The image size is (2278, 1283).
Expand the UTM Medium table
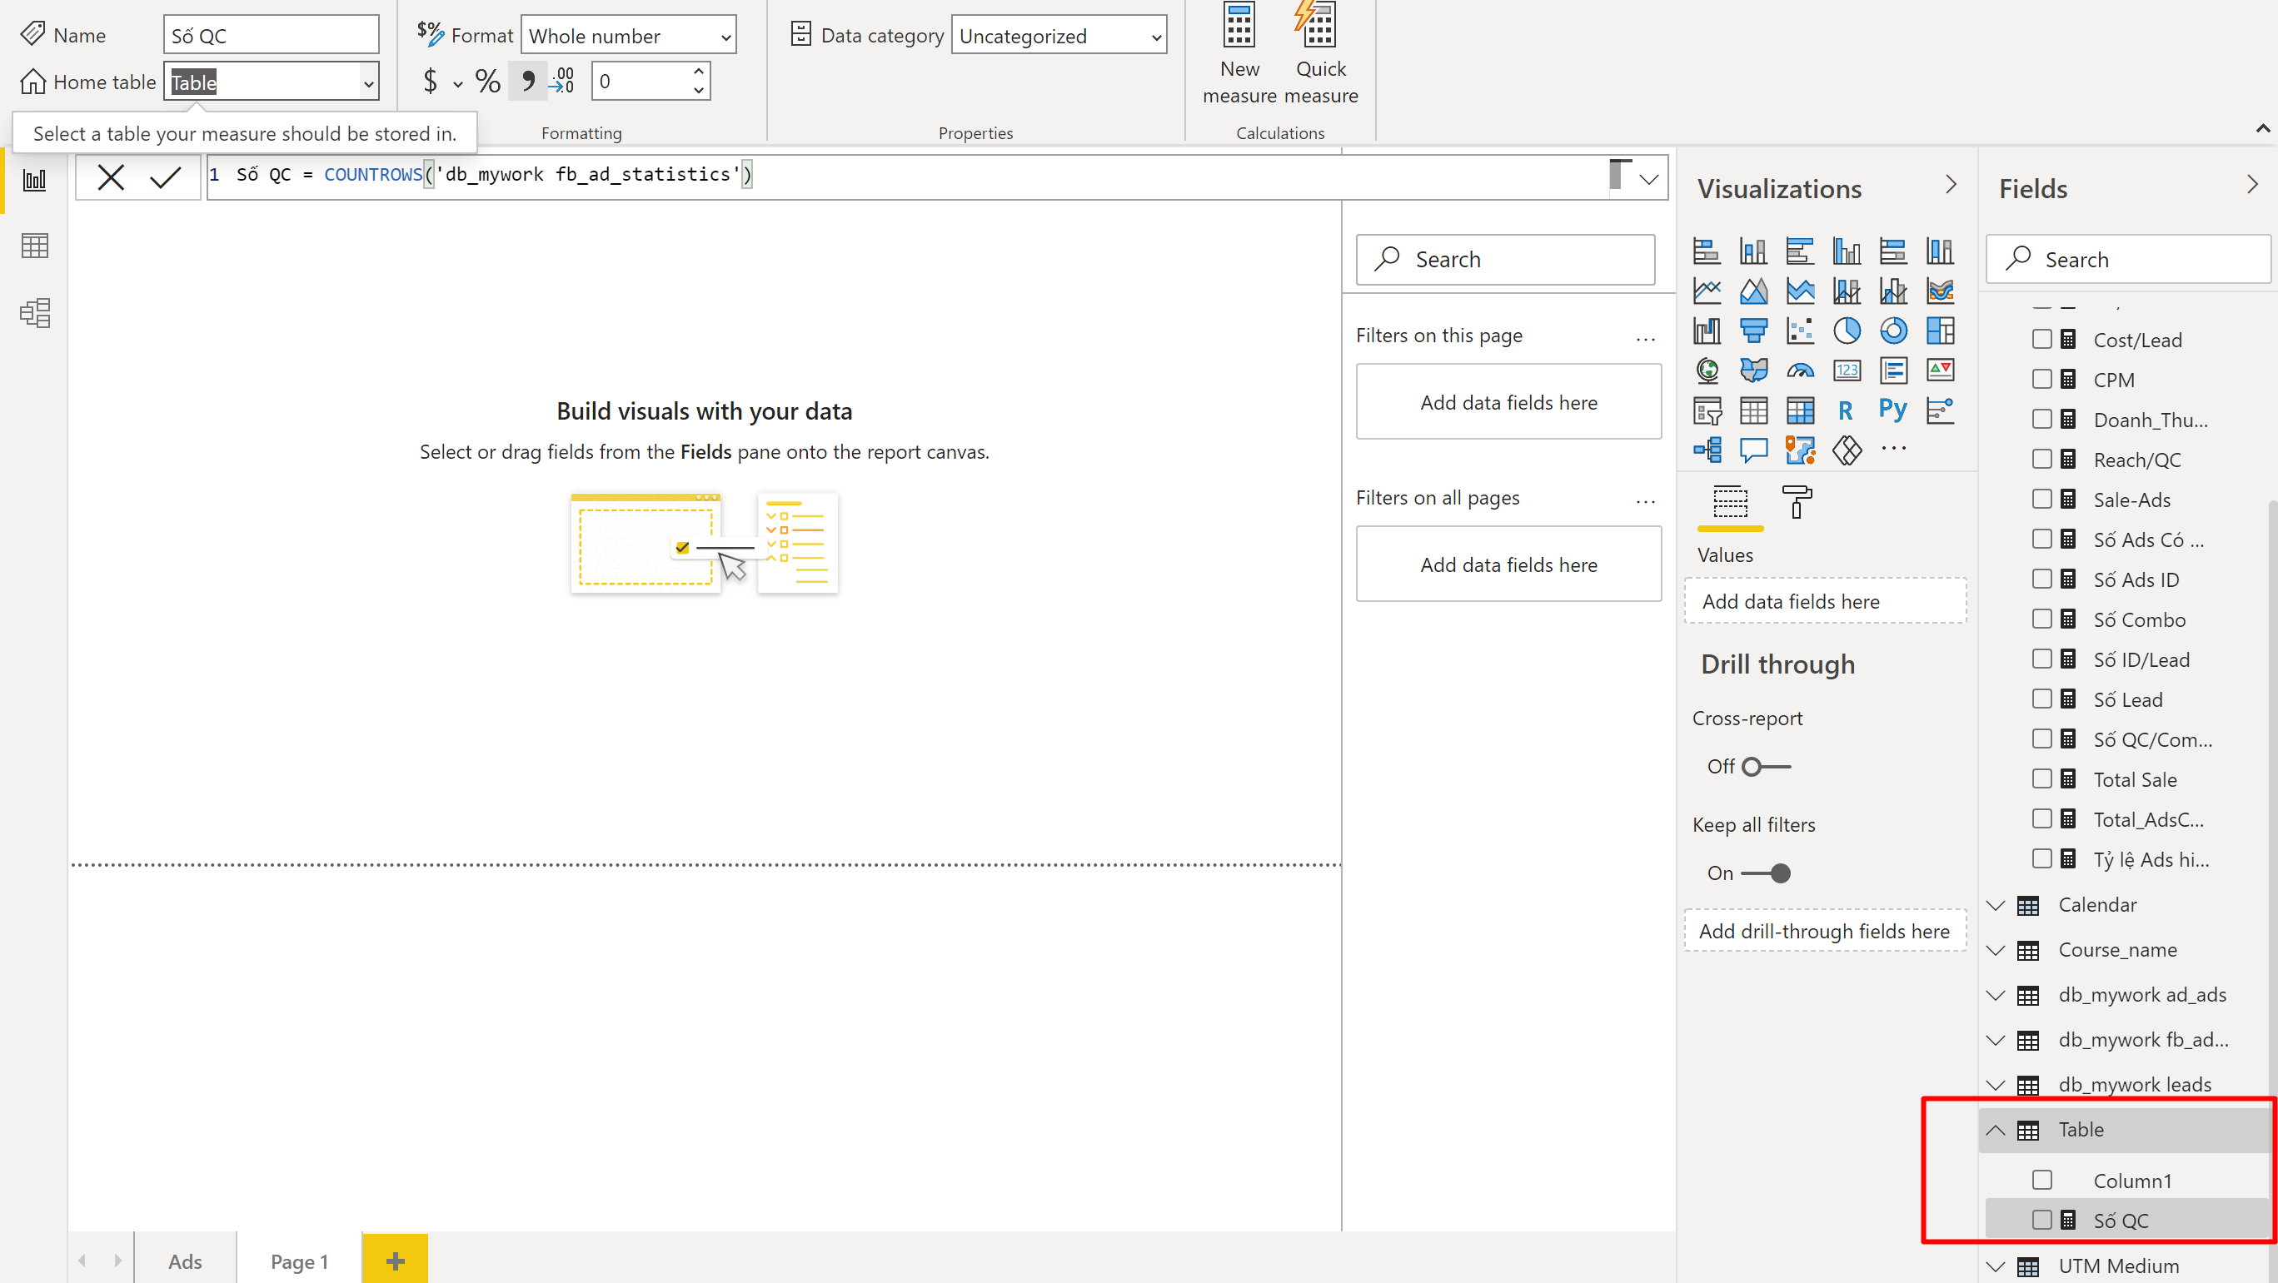[1996, 1266]
